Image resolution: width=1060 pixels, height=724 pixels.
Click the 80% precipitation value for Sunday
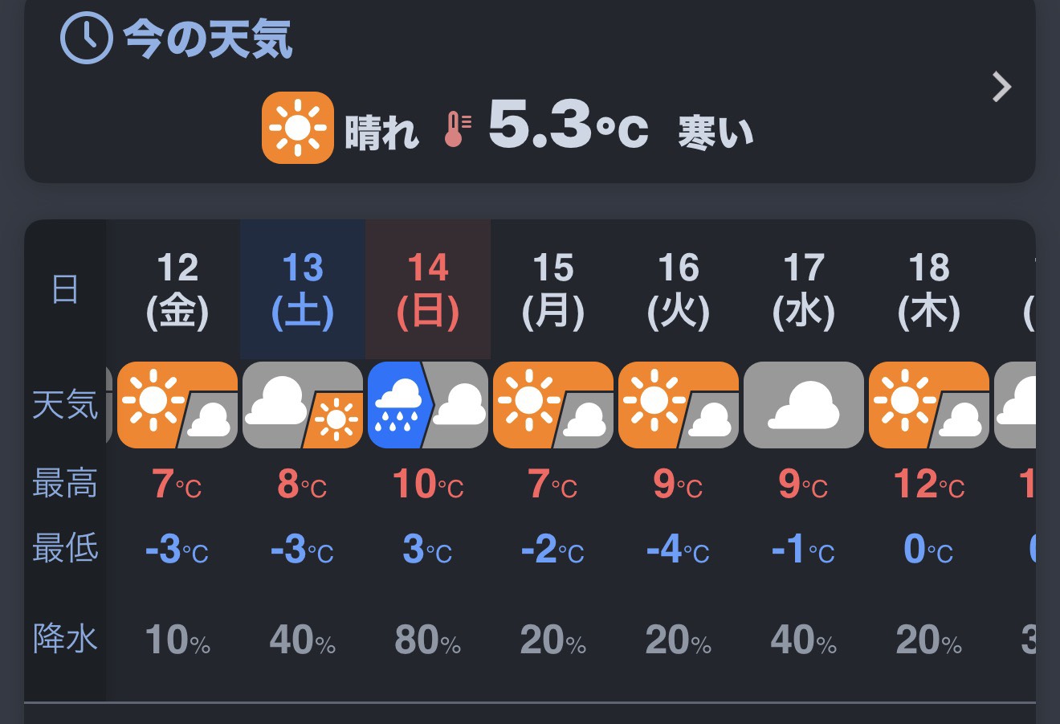(x=427, y=640)
